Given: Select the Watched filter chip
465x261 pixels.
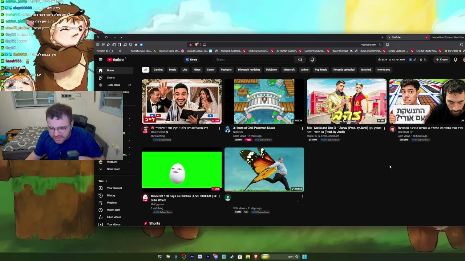Looking at the screenshot, I should 366,70.
